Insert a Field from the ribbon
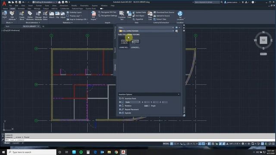The width and height of the screenshot is (276, 155). click(x=129, y=15)
